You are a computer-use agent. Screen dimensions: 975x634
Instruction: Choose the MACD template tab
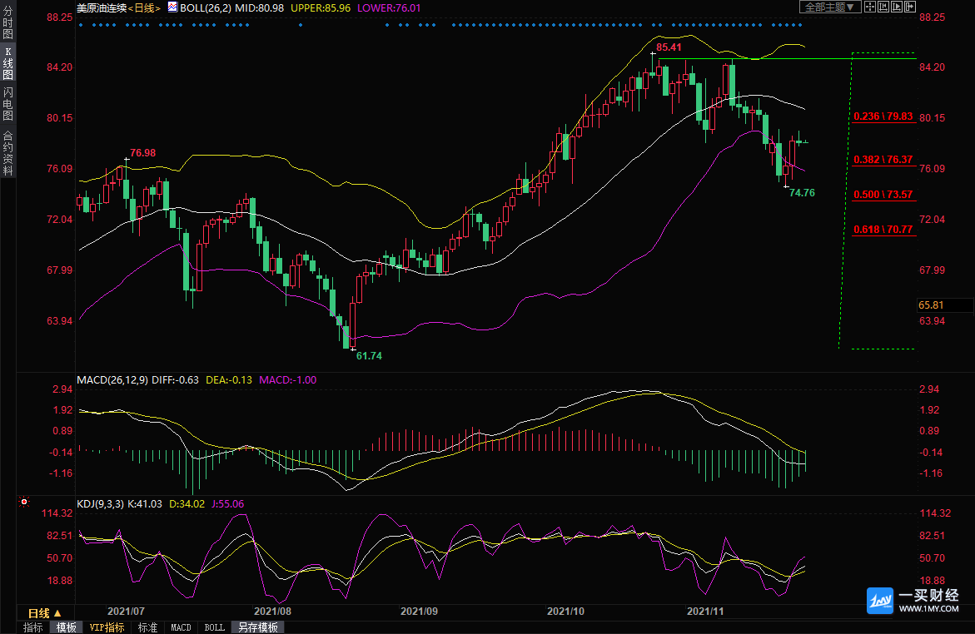181,628
